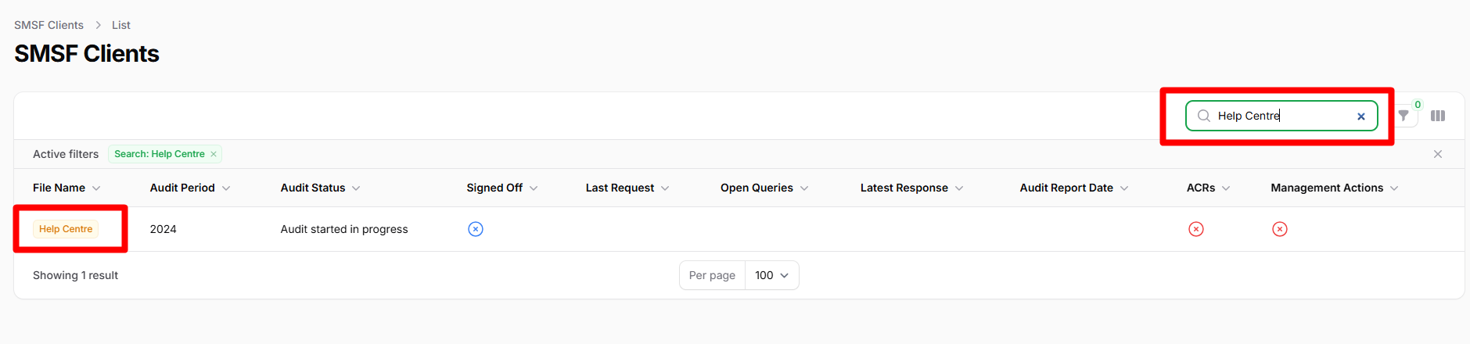Sort by the Open Queries column
Image resolution: width=1470 pixels, height=344 pixels.
click(x=764, y=188)
